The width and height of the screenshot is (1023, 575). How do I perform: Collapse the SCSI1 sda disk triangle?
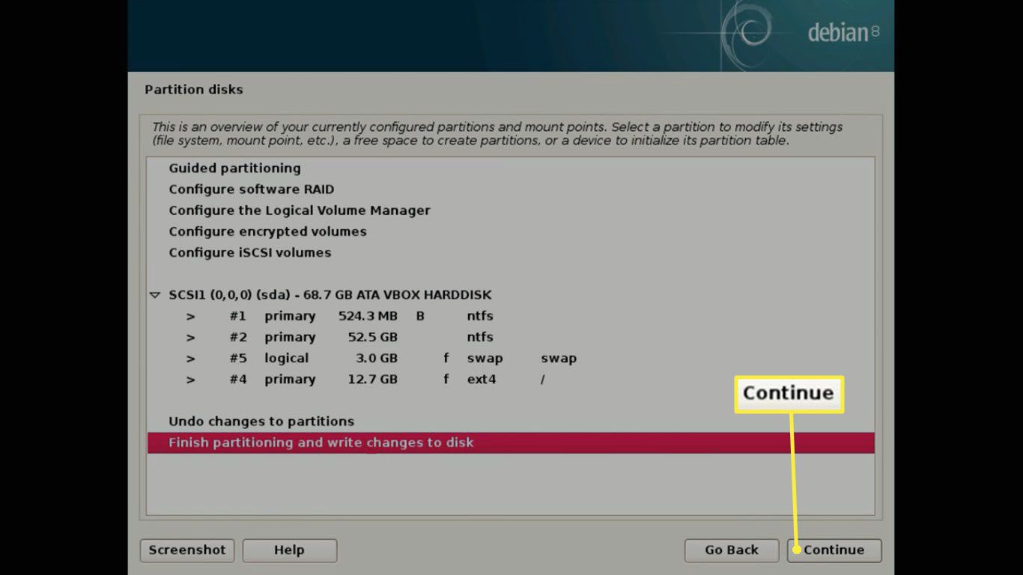pyautogui.click(x=155, y=295)
